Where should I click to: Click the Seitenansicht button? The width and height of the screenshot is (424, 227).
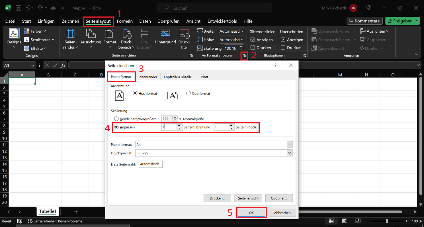click(248, 198)
